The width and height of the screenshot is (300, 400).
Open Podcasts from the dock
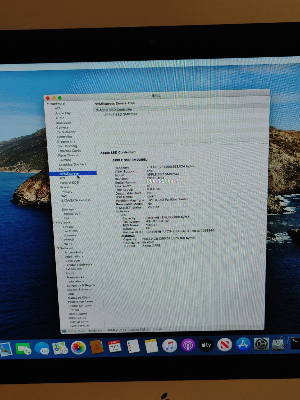(188, 345)
